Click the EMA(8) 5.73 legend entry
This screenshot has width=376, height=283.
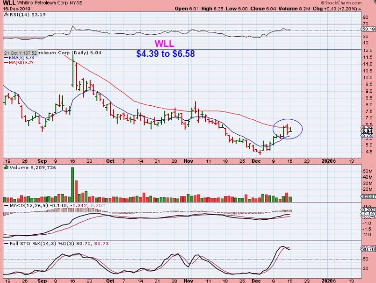19,57
